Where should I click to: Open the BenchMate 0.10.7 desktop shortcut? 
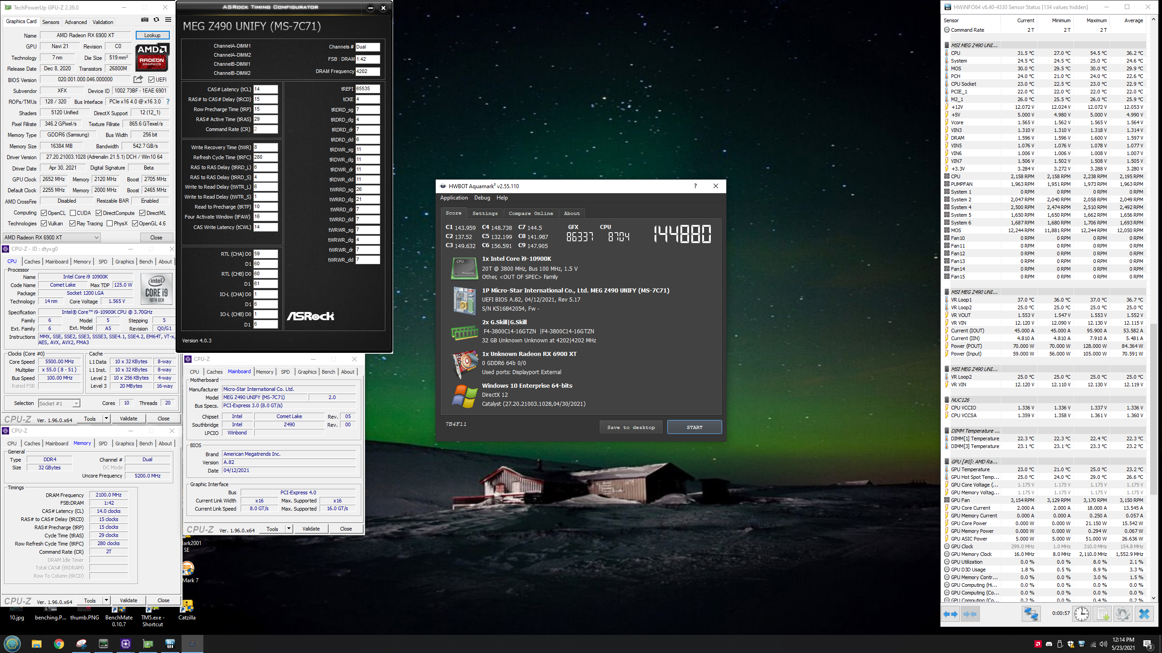pyautogui.click(x=119, y=617)
